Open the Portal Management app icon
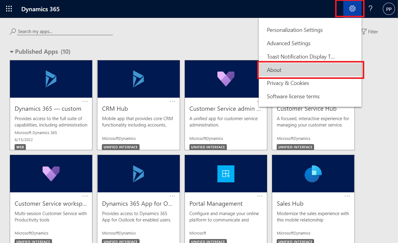 coord(226,174)
